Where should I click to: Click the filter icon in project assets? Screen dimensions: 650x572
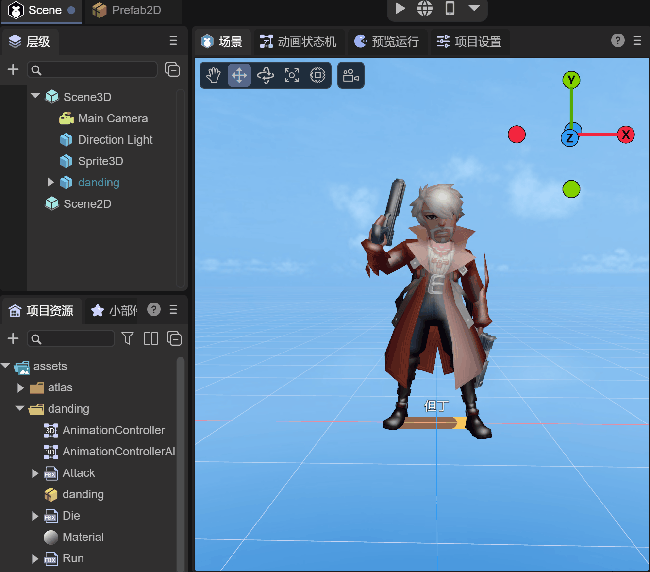click(x=128, y=338)
